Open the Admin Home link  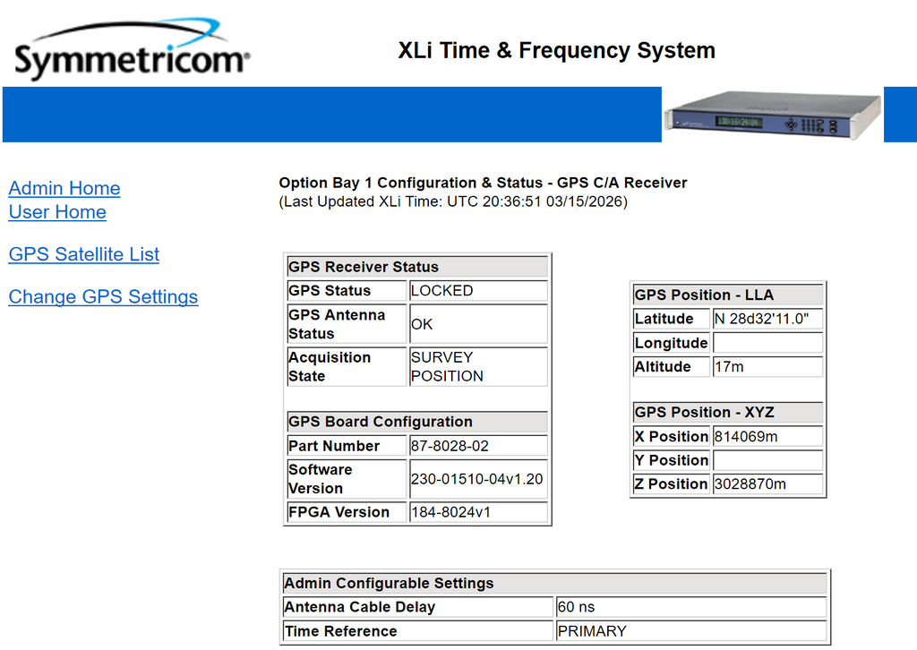click(x=64, y=188)
